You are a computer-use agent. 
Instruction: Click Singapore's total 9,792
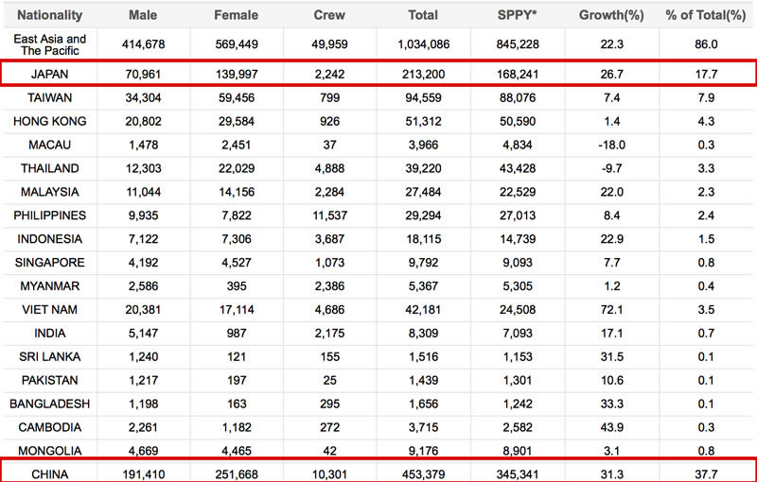pos(423,263)
